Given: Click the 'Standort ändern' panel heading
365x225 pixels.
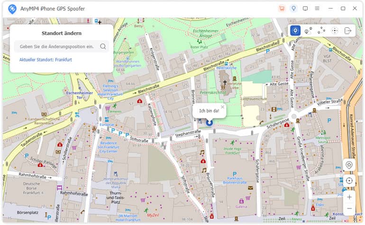Looking at the screenshot, I should (62, 33).
